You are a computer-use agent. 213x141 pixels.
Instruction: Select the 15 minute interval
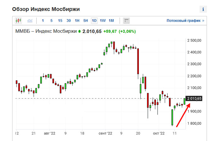tap(60, 20)
